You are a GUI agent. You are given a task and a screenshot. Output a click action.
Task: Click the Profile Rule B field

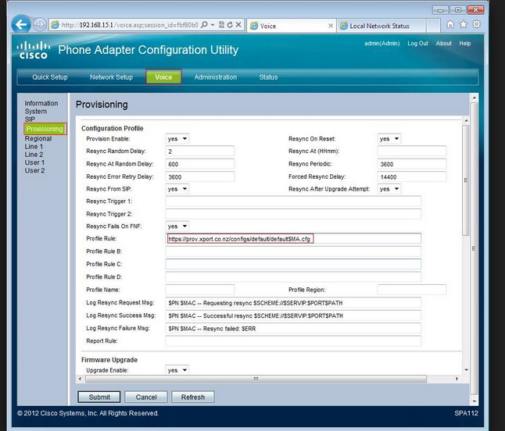293,251
